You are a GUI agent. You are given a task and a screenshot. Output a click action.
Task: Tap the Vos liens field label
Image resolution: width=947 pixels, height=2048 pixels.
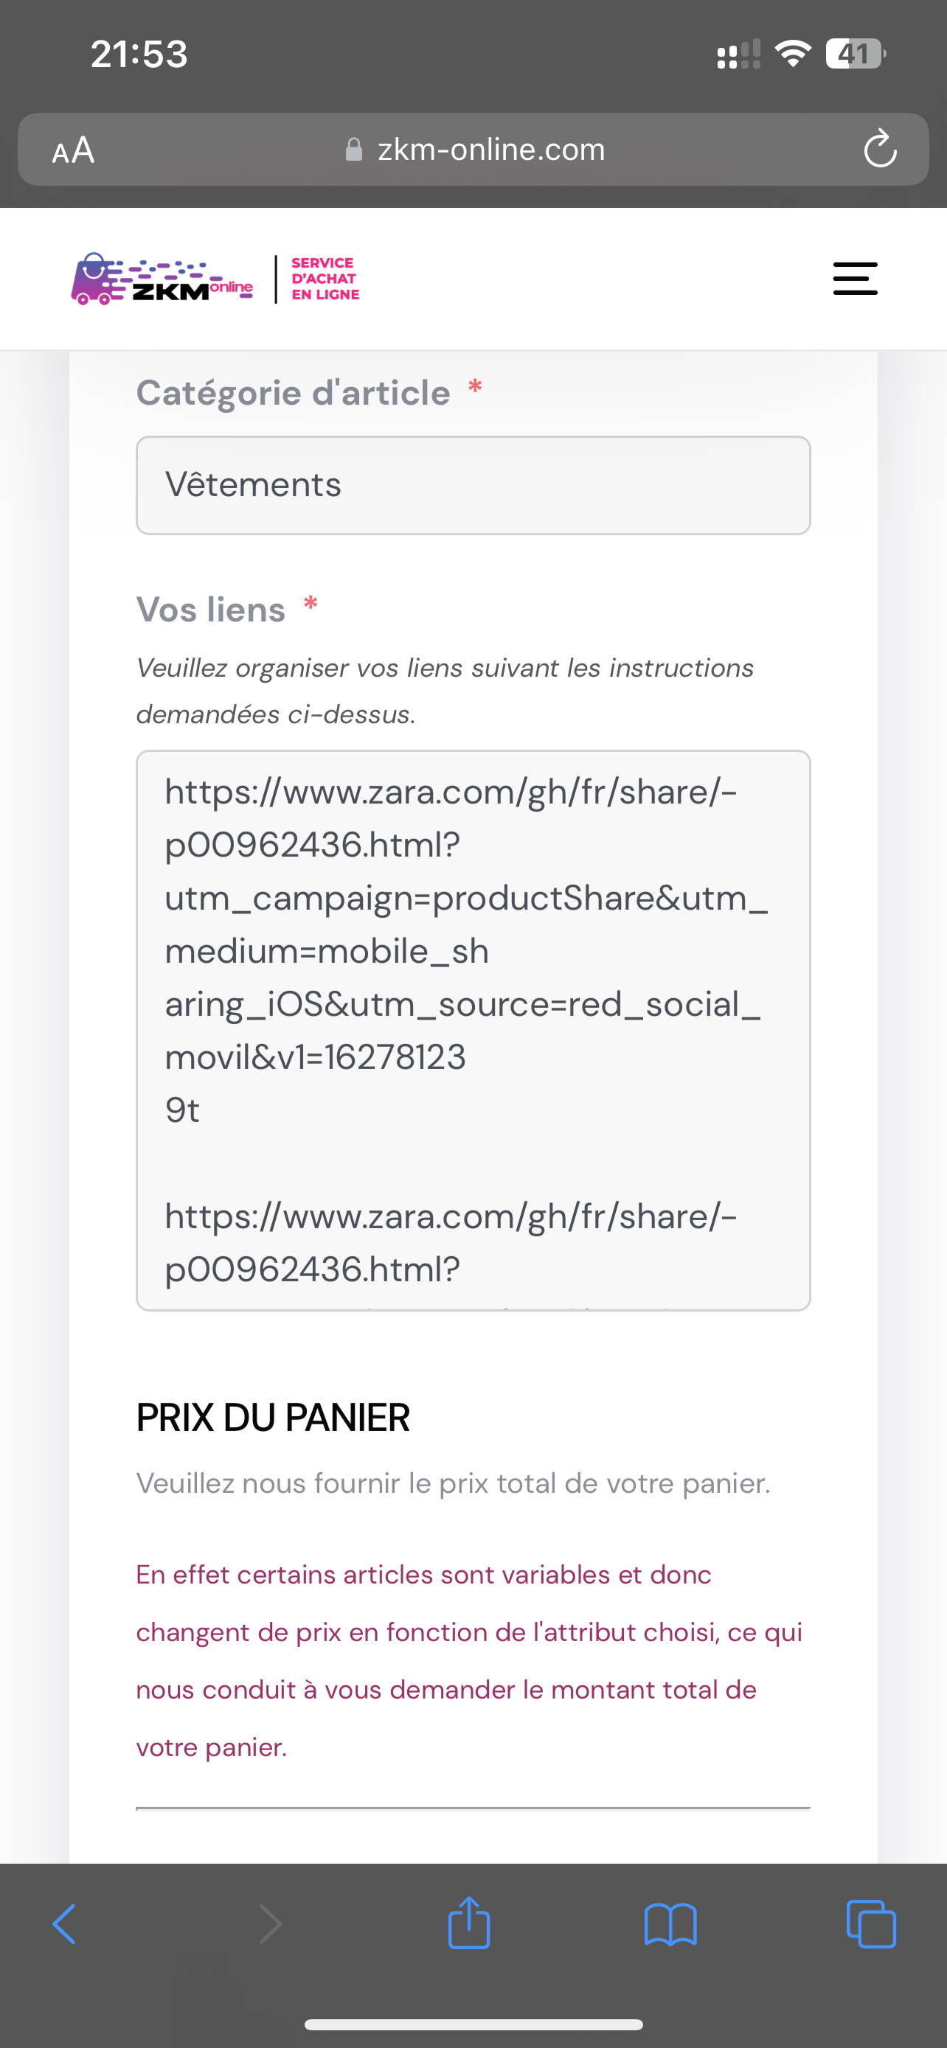211,610
